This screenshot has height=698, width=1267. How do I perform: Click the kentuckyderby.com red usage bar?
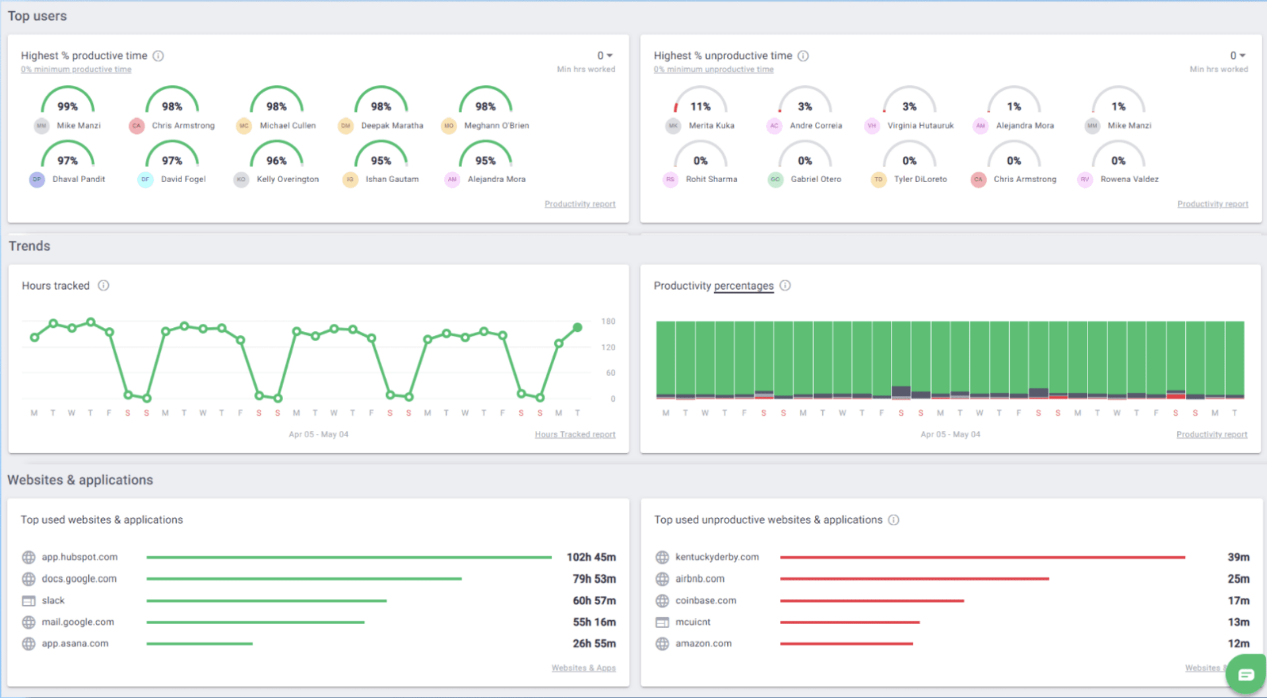pos(982,557)
